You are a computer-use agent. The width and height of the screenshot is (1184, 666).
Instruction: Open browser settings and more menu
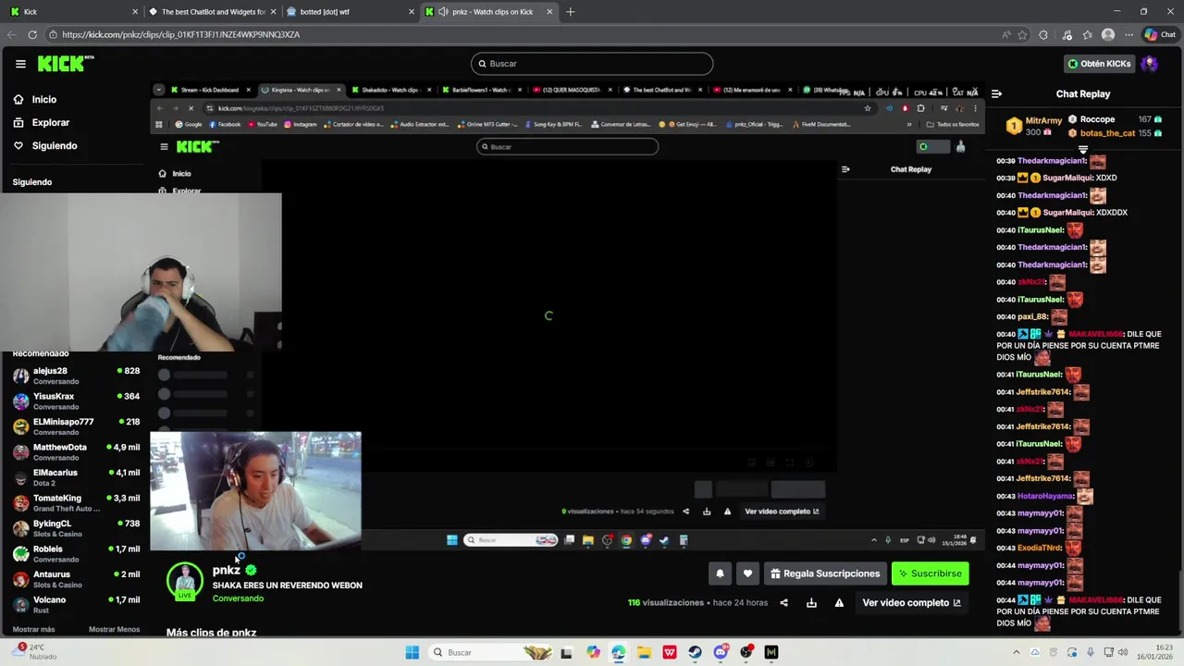tap(1128, 34)
